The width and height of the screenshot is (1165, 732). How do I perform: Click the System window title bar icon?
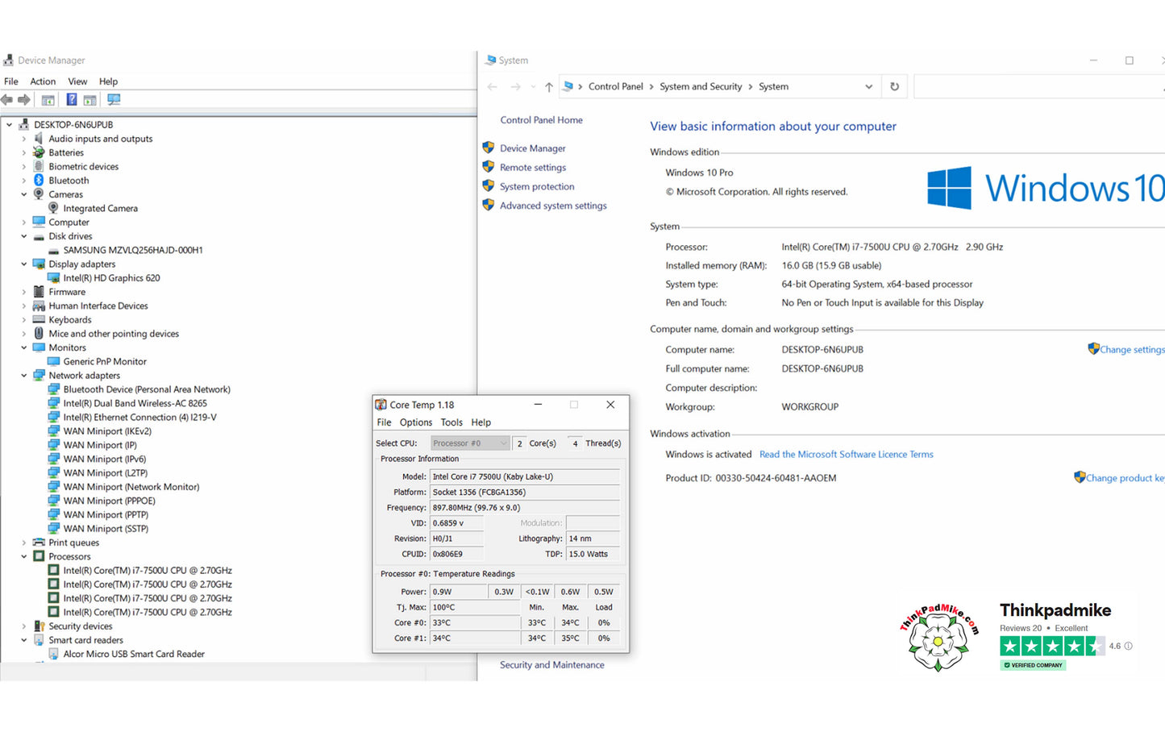point(490,60)
